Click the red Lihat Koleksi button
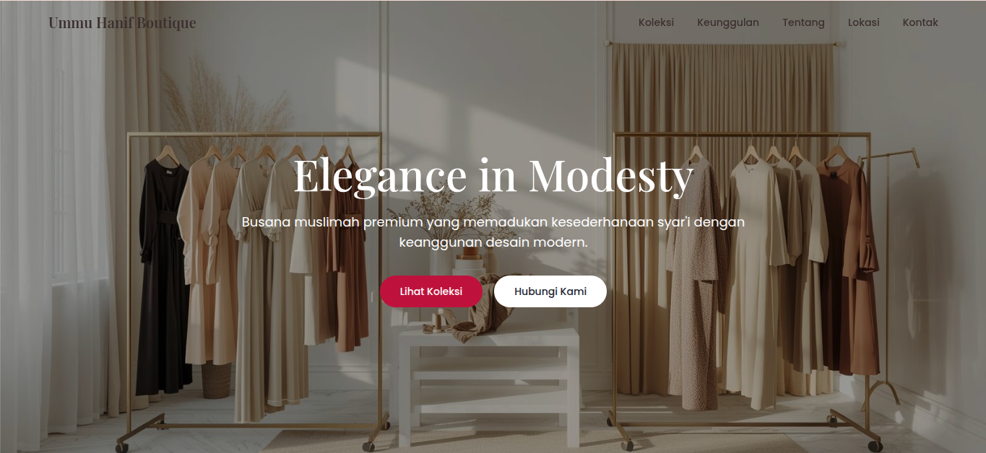Image resolution: width=986 pixels, height=453 pixels. point(431,291)
